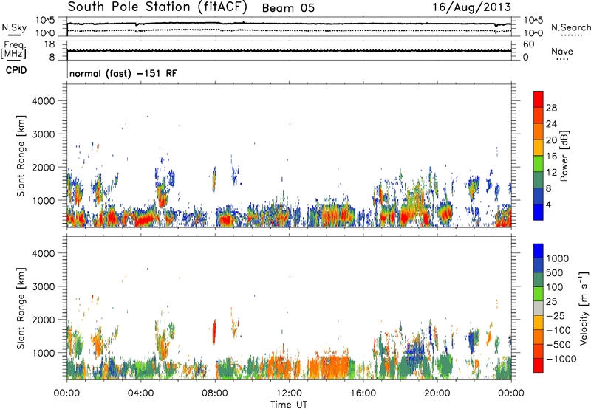This screenshot has width=591, height=409.
Task: Click the '4' tick on Power colorbar
Action: [548, 205]
